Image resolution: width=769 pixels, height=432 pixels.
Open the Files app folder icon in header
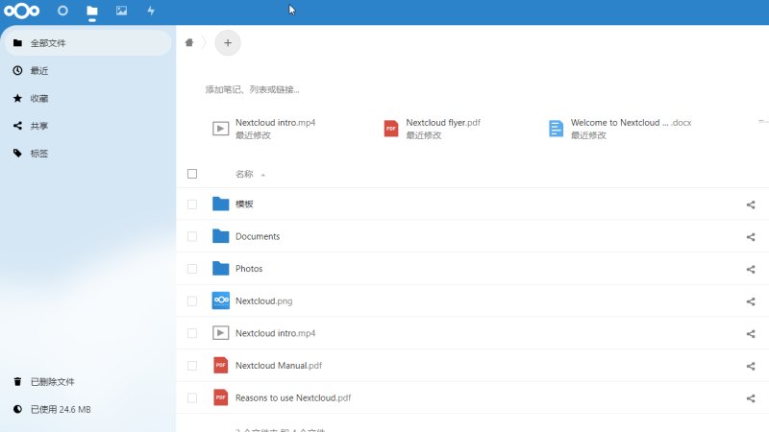pyautogui.click(x=91, y=11)
